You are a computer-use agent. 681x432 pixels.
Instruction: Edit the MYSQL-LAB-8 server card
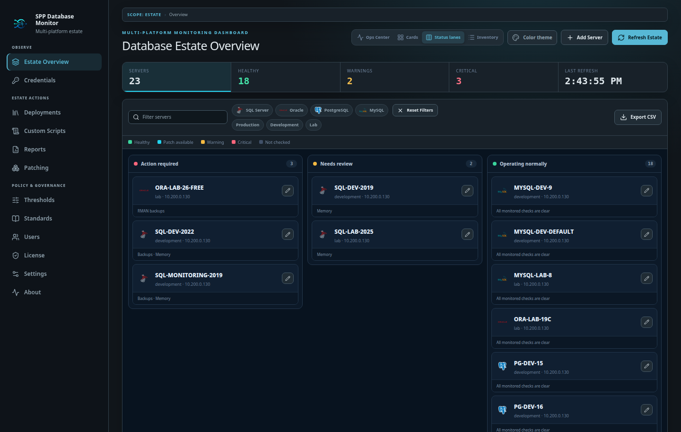[646, 278]
